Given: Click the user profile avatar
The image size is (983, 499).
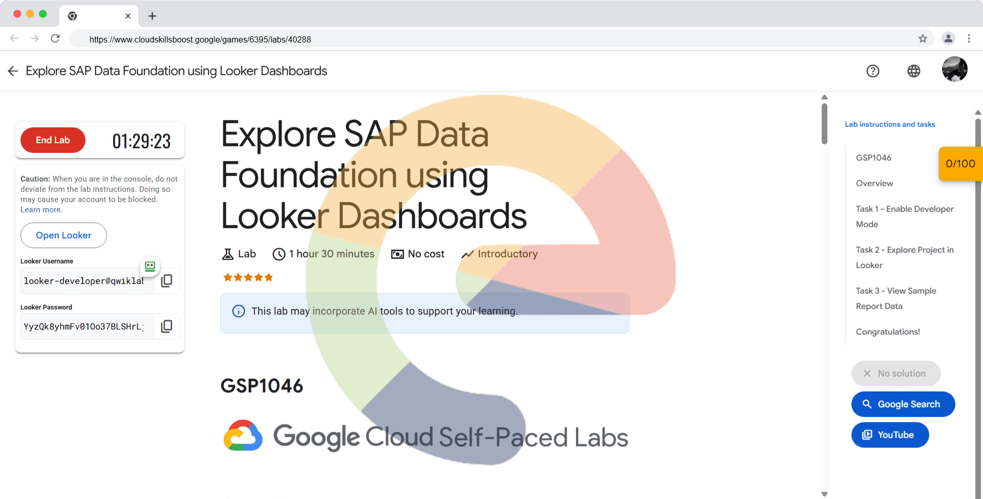Looking at the screenshot, I should pyautogui.click(x=954, y=70).
